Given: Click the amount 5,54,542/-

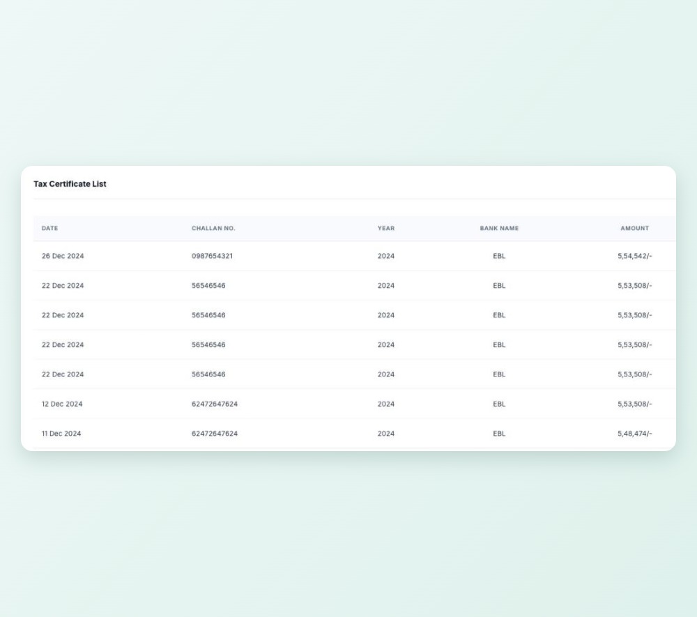Looking at the screenshot, I should click(x=635, y=256).
